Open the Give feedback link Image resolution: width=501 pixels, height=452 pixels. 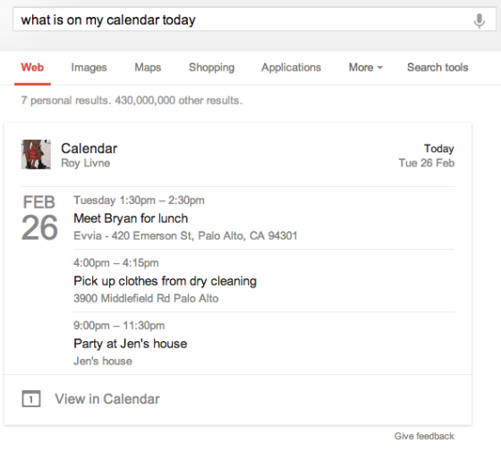tap(424, 436)
